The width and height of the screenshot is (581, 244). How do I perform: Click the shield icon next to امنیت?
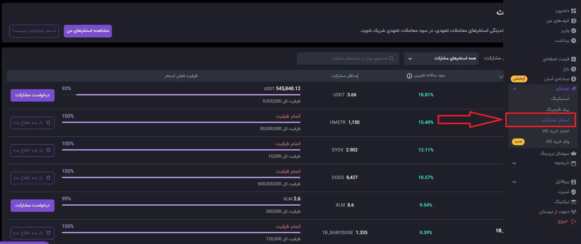pos(574,192)
